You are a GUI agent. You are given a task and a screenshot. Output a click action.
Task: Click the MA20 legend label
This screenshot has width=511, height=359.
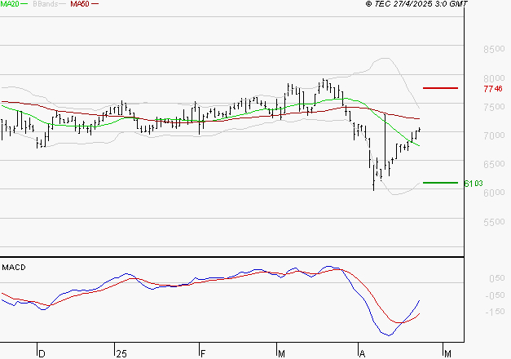pyautogui.click(x=10, y=5)
